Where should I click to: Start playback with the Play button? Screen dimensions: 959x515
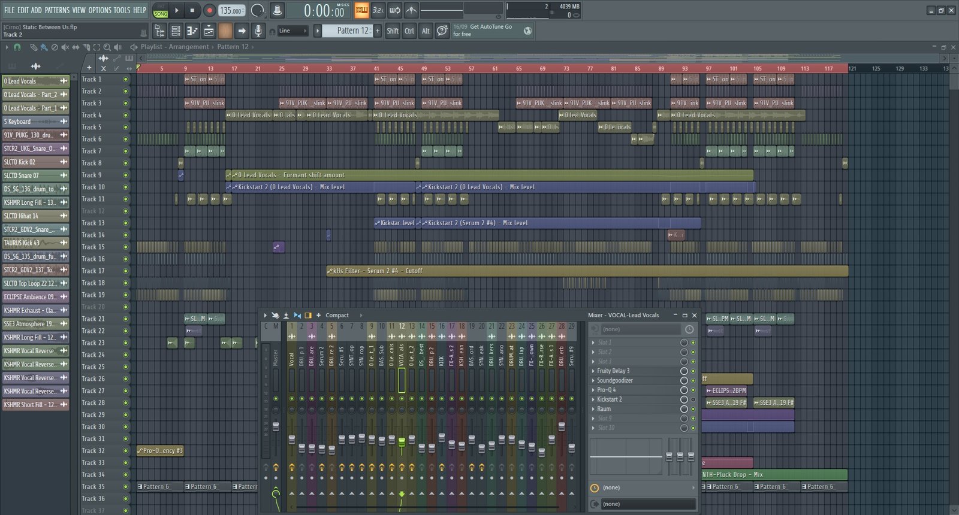pos(176,10)
